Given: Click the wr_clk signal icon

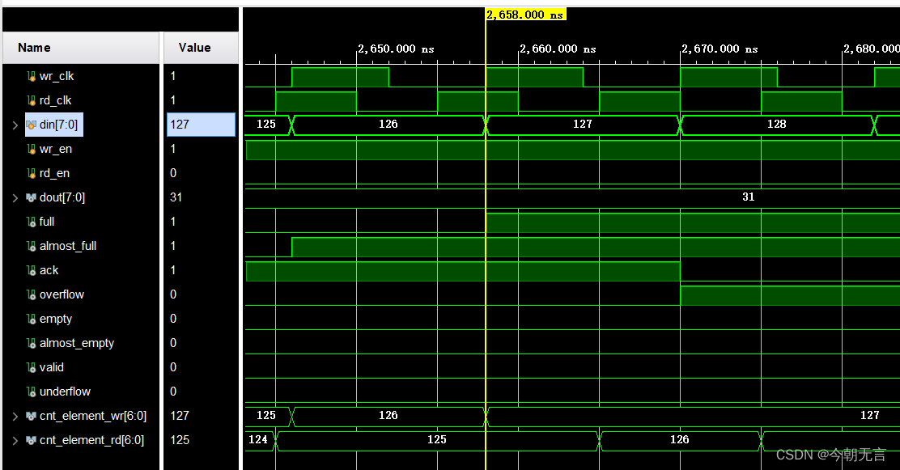Looking at the screenshot, I should [32, 76].
